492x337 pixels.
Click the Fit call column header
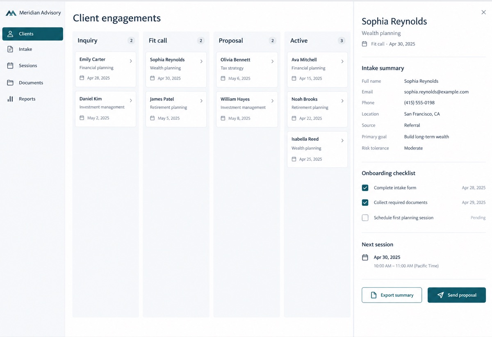pyautogui.click(x=158, y=41)
